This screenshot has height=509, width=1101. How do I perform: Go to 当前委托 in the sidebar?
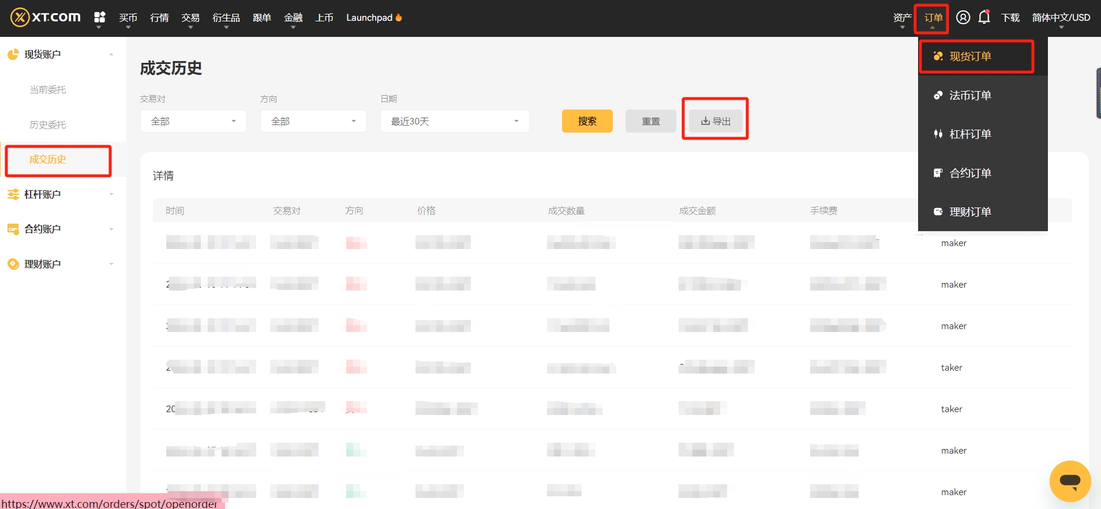[48, 89]
